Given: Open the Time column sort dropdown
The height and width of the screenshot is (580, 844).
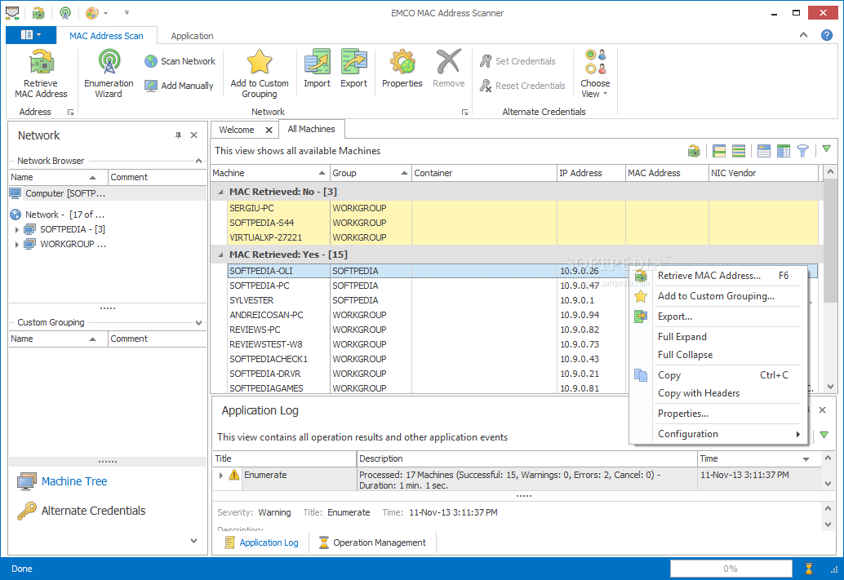Looking at the screenshot, I should tap(806, 459).
